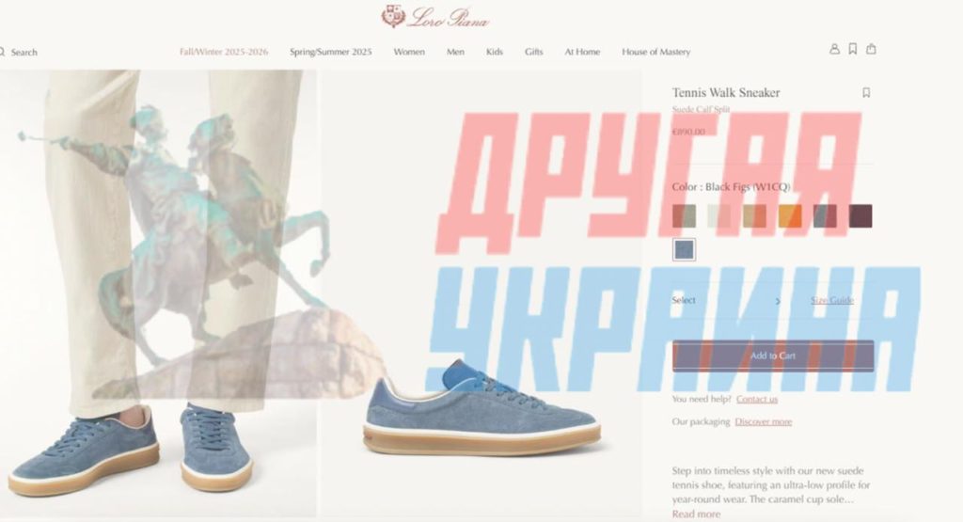Click the chevron beside Select
This screenshot has height=522, width=963.
click(x=778, y=301)
